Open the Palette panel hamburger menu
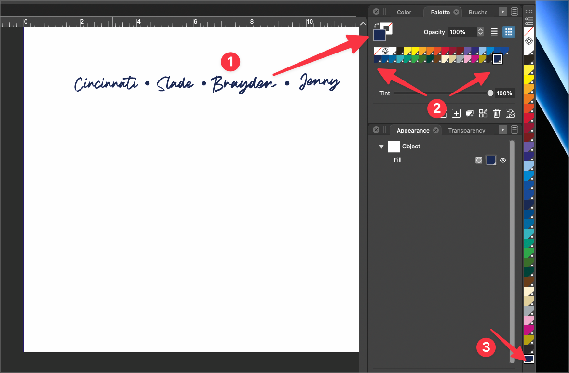The image size is (569, 373). (x=515, y=12)
